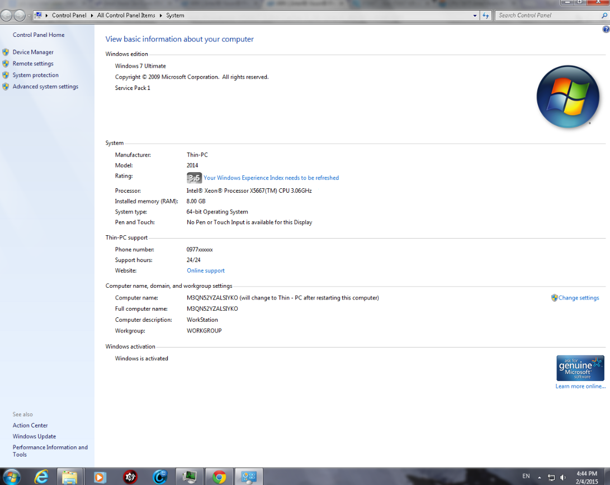Open Help with the question mark icon

[x=606, y=29]
